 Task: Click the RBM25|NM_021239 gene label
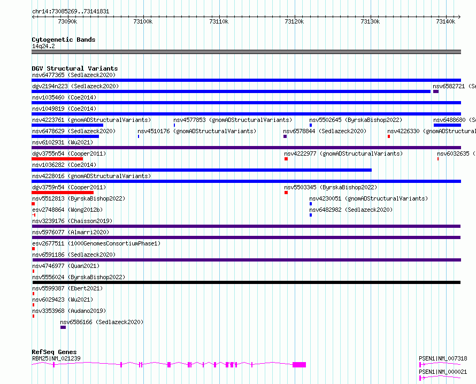[x=57, y=358]
